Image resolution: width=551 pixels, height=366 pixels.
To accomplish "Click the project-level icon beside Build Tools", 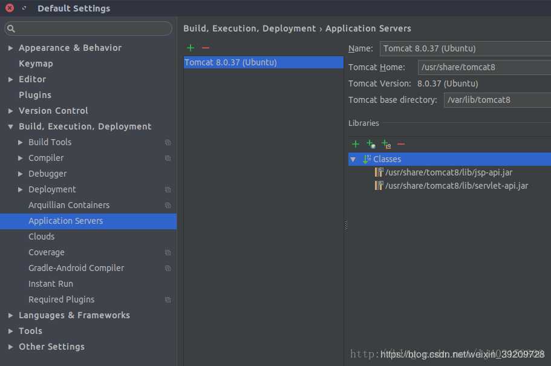I will click(168, 142).
